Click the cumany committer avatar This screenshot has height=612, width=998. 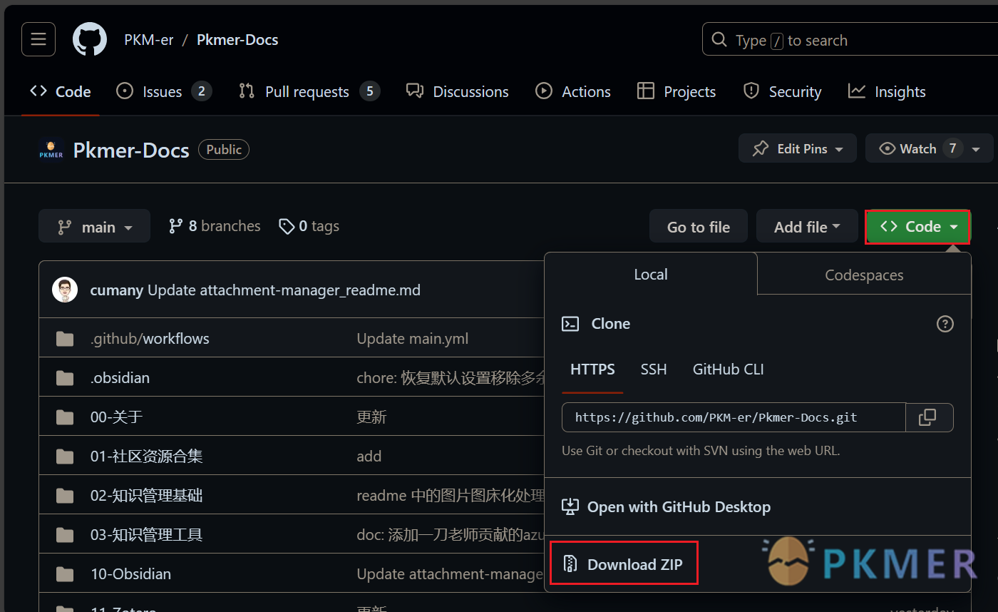pos(65,290)
